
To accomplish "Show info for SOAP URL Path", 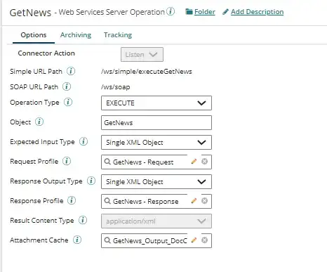I will coord(67,86).
